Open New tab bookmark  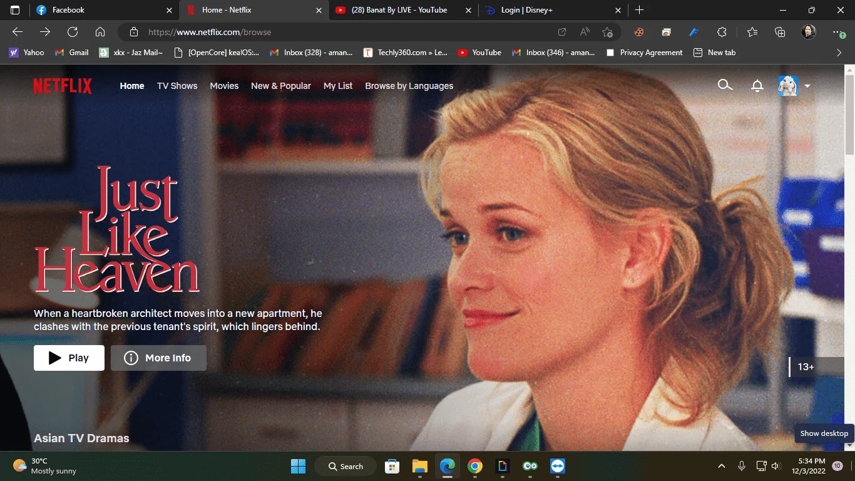click(x=714, y=53)
